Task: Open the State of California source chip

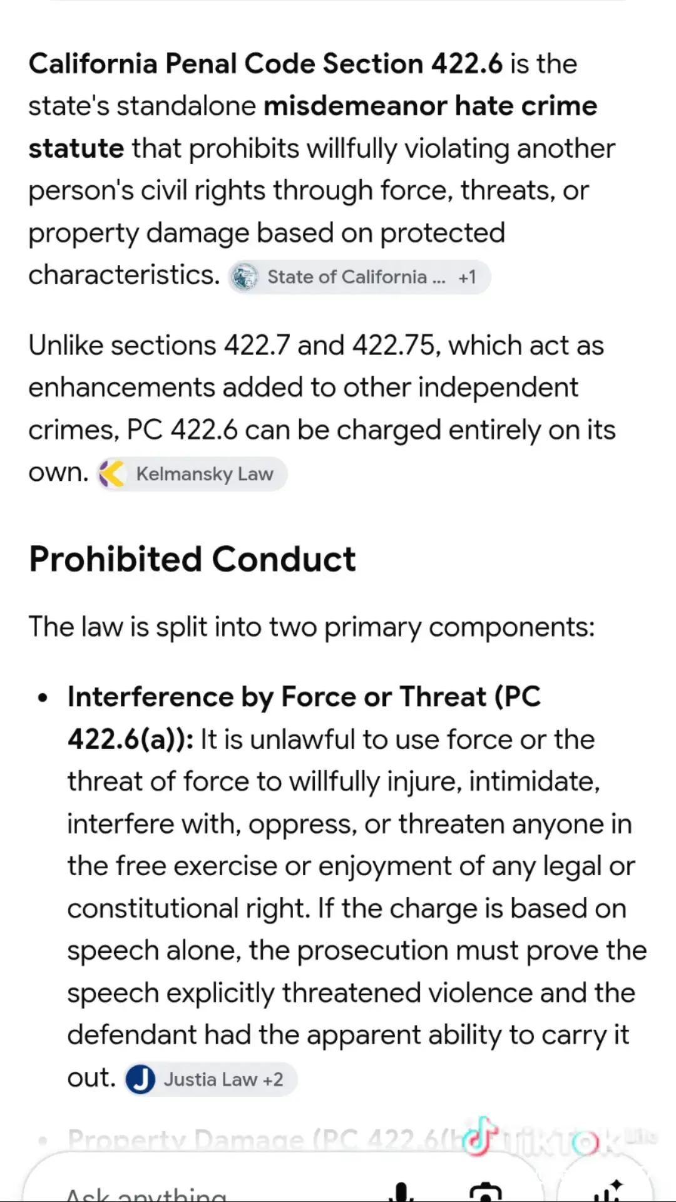Action: pos(359,277)
